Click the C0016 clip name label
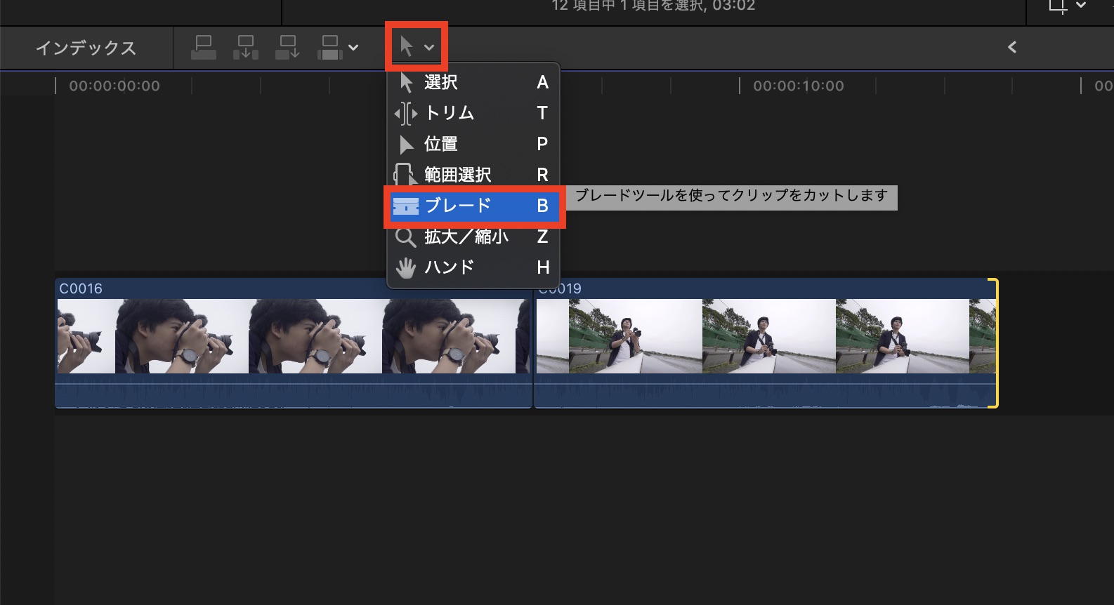This screenshot has width=1114, height=605. [x=81, y=288]
